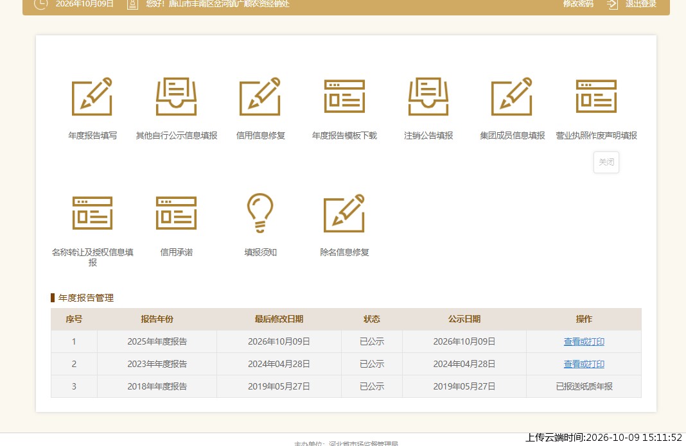
Task: Click 修改密码 in the top bar
Action: click(578, 4)
